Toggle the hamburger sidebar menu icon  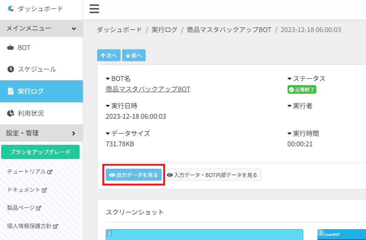coord(94,9)
